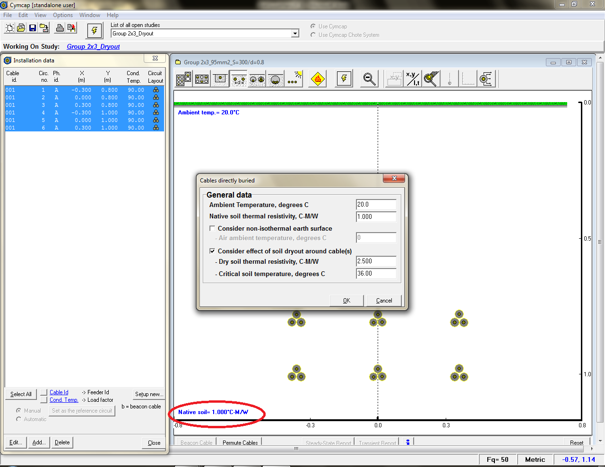Screen dimensions: 605x467
Task: Click Metric units status bar entry
Action: coord(535,459)
